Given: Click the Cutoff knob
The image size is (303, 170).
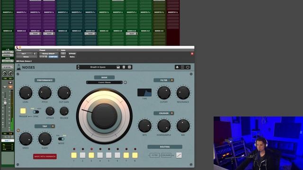Looking at the screenshot, I should [x=164, y=93].
